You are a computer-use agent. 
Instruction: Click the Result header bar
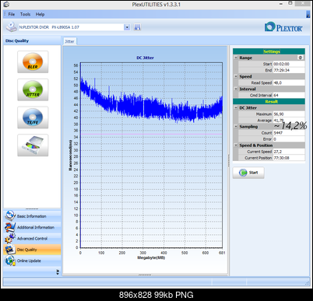click(x=269, y=101)
